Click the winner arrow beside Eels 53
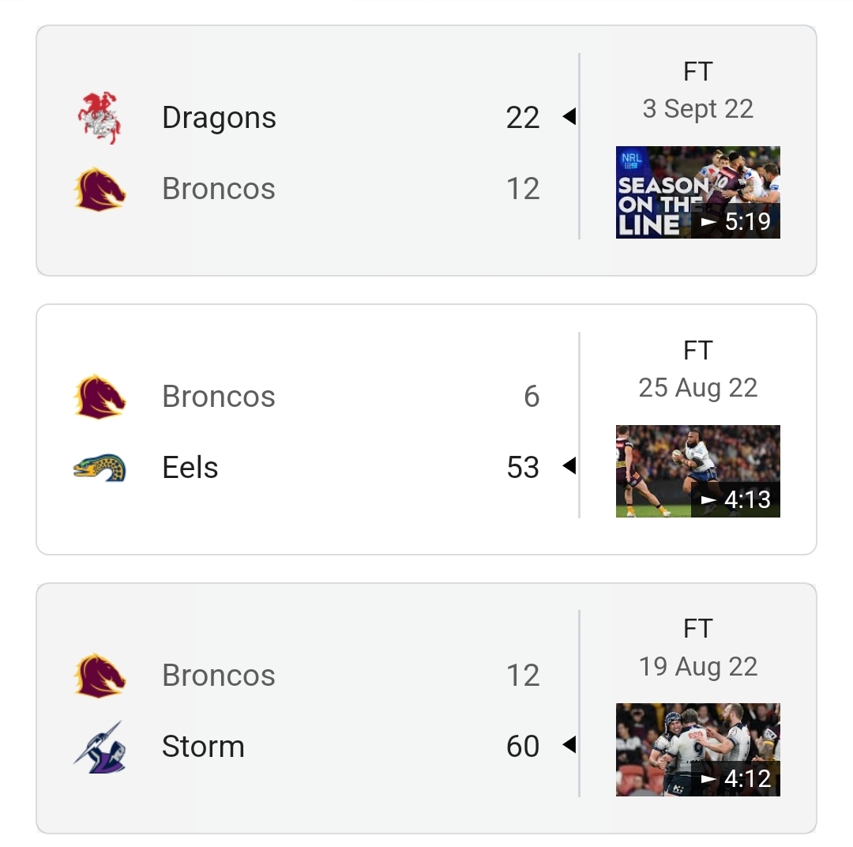 click(x=569, y=466)
